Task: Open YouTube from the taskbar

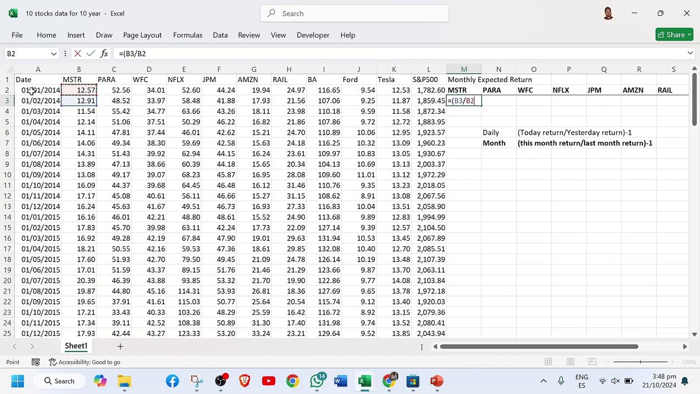Action: [x=269, y=381]
